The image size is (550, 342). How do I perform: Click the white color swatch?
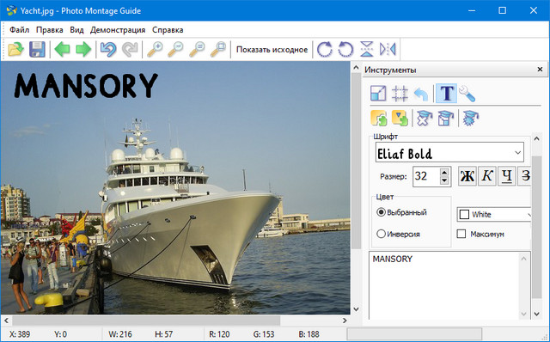(x=464, y=214)
